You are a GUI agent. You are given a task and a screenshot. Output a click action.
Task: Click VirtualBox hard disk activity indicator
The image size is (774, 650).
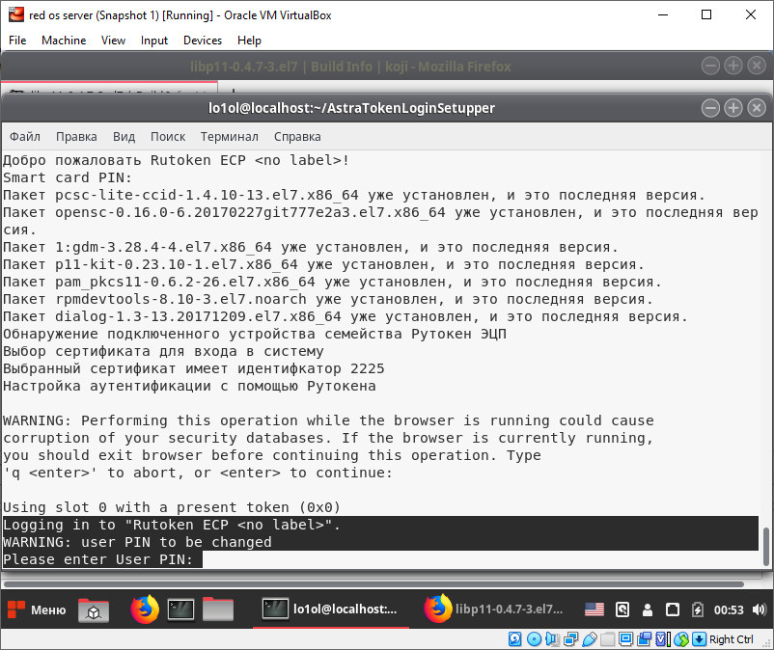pos(514,639)
